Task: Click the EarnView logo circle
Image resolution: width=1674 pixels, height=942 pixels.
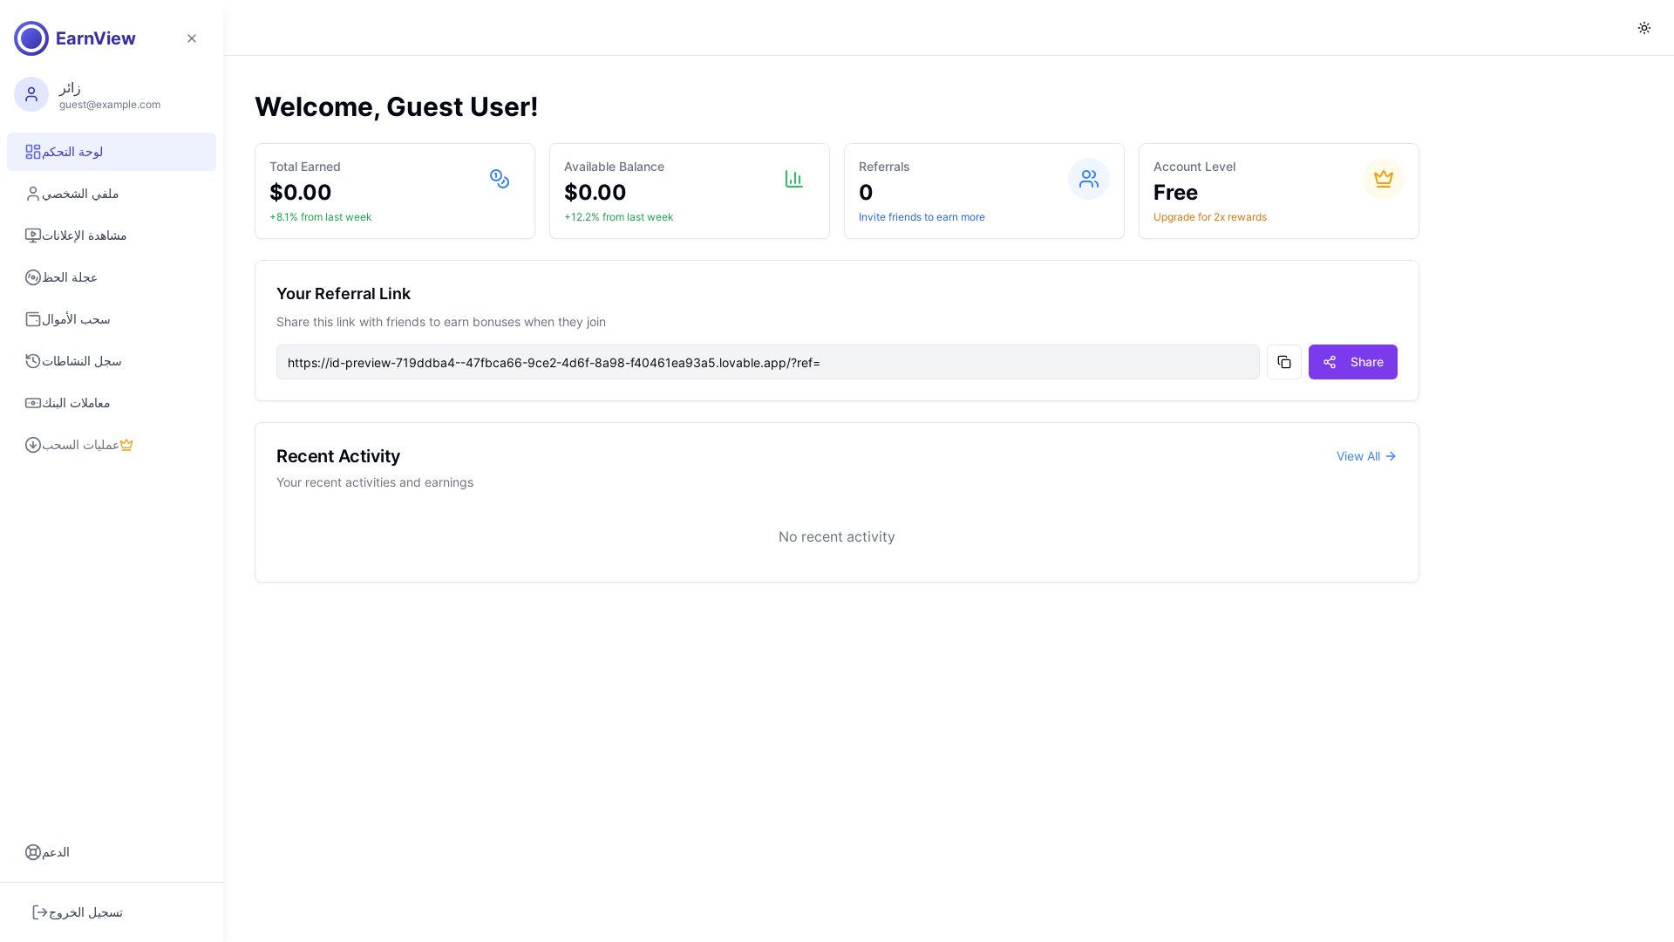Action: tap(31, 38)
